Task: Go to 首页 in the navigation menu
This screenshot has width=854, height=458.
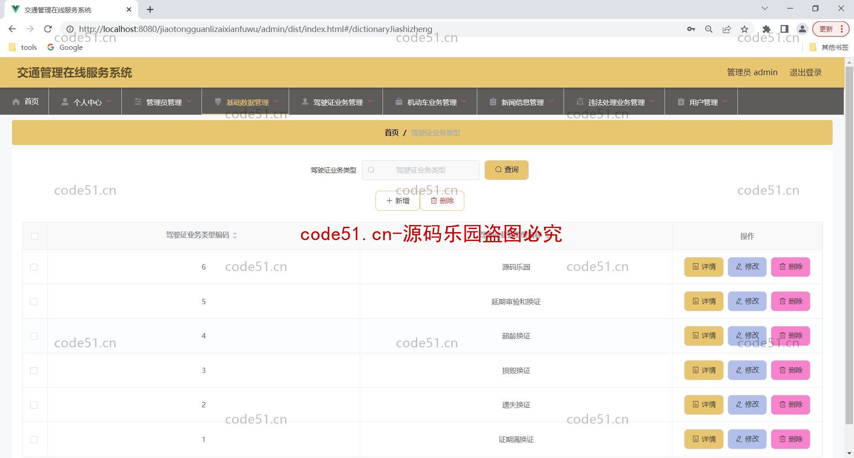Action: click(x=25, y=101)
